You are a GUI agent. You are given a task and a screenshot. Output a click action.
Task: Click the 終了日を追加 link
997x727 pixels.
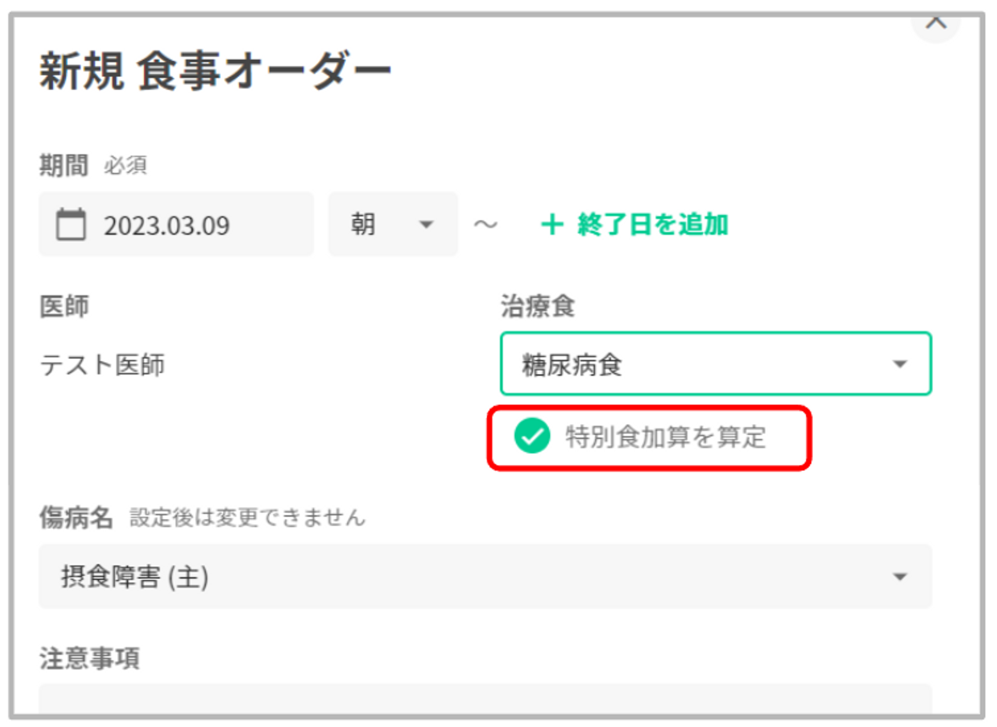[x=653, y=225]
